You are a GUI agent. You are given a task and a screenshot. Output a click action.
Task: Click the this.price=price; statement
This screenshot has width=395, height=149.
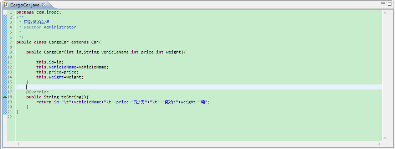point(57,72)
